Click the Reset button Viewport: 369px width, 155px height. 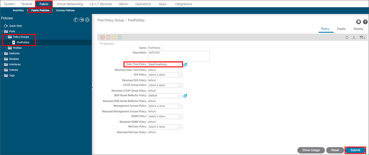pyautogui.click(x=335, y=150)
